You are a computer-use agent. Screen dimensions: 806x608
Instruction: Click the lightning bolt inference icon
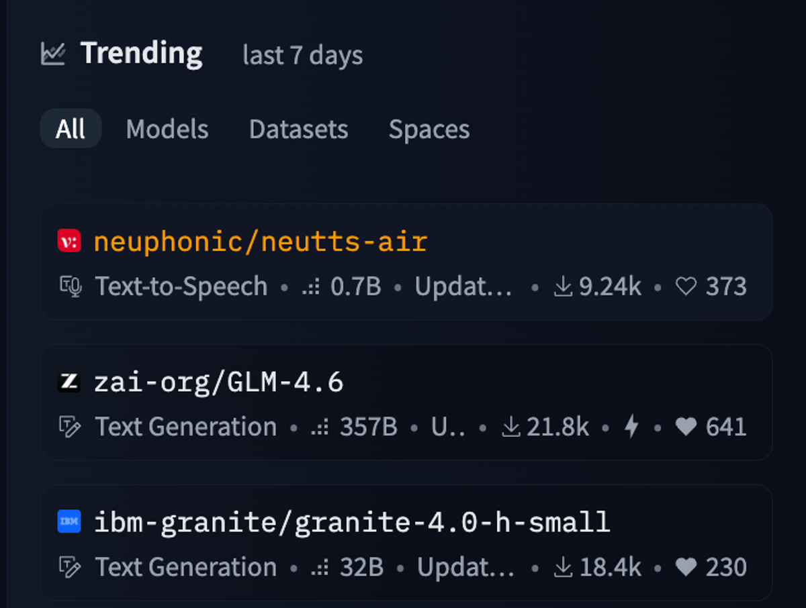631,427
